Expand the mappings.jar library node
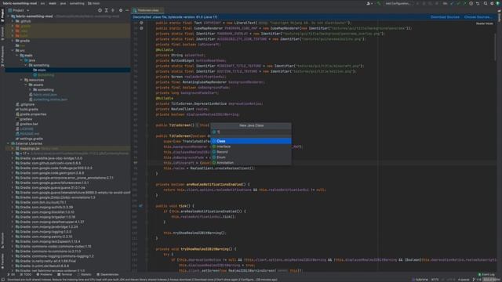 pos(13,148)
